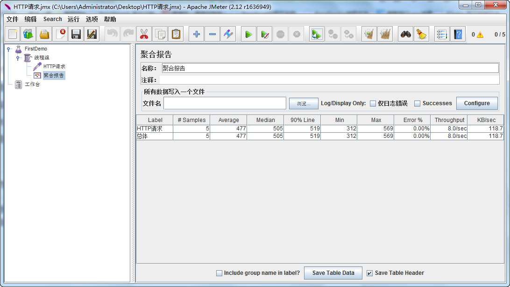The image size is (510, 287).
Task: Click the Remote Stop All icon
Action: click(x=333, y=34)
